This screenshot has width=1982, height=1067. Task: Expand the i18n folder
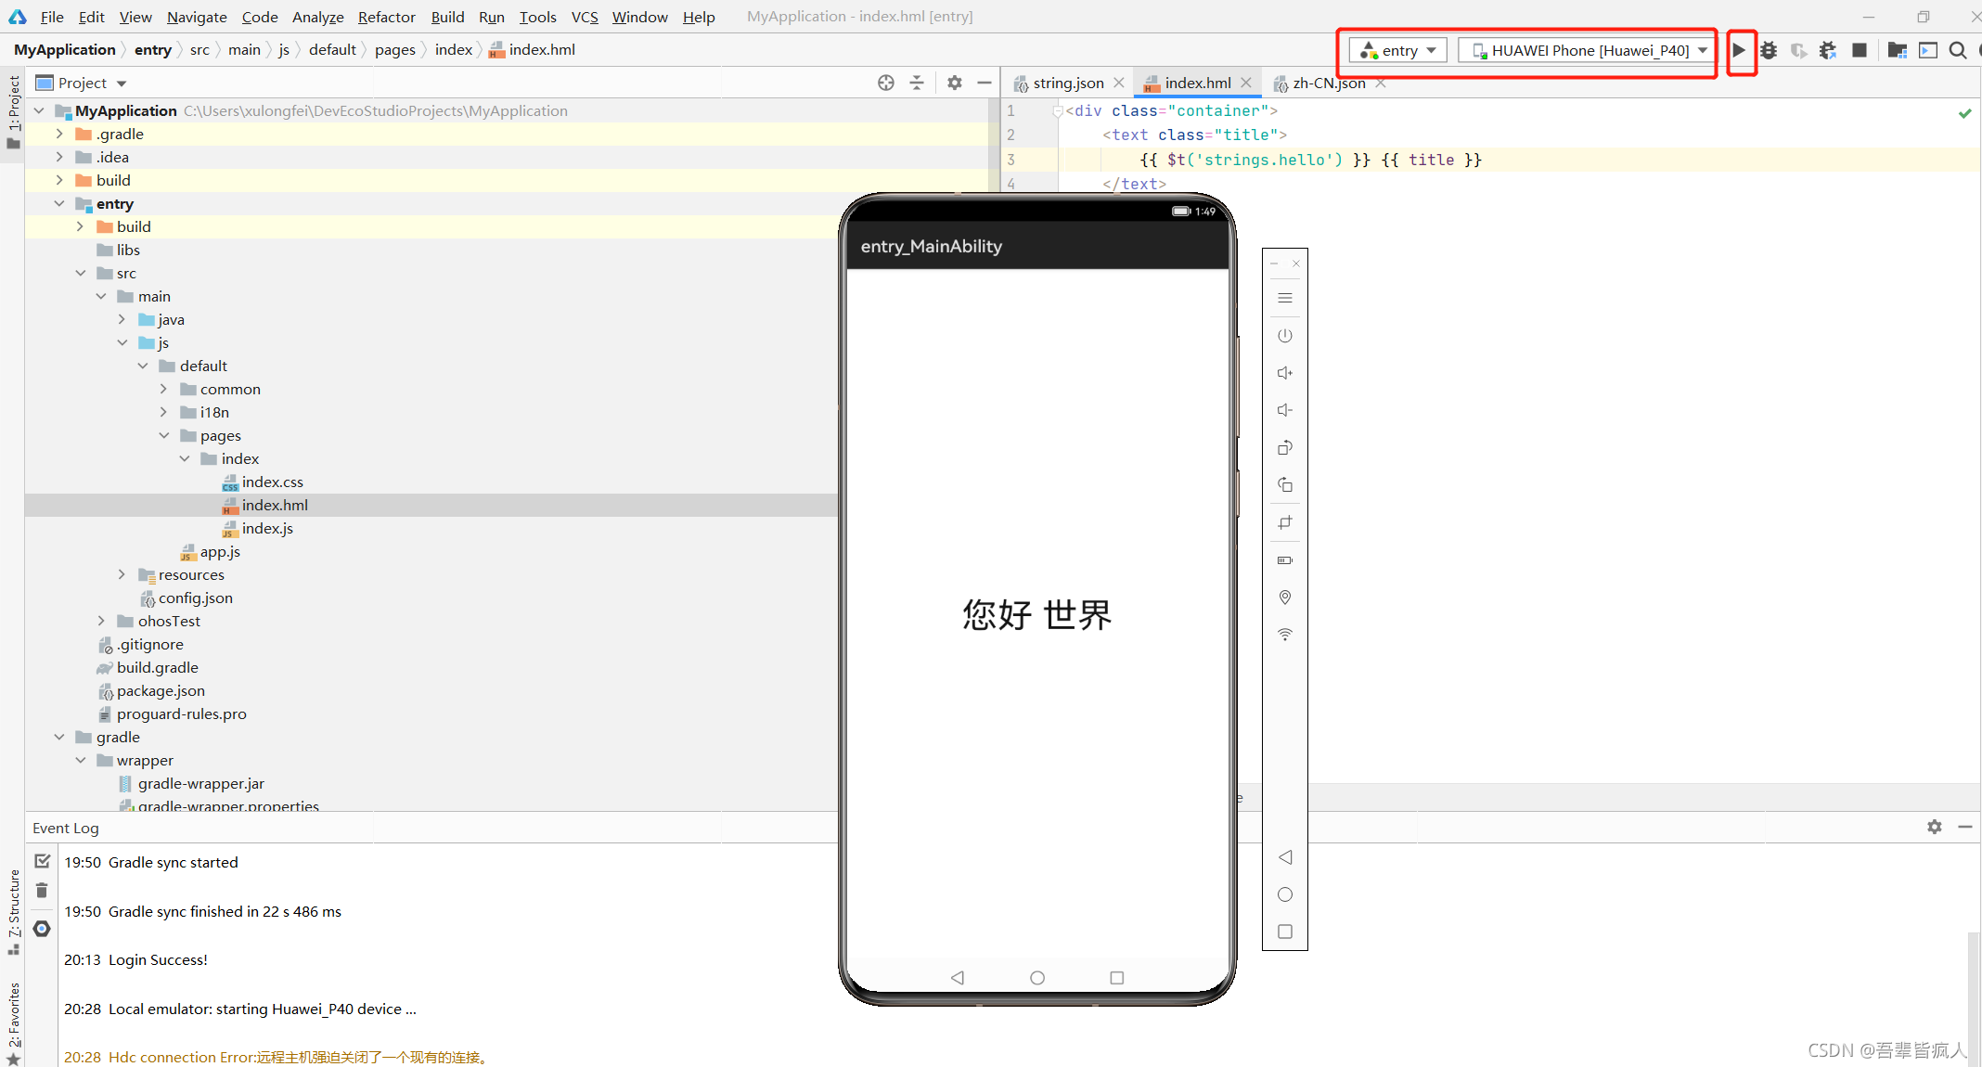coord(163,412)
